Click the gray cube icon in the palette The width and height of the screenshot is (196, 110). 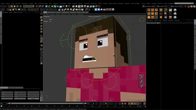166,17
